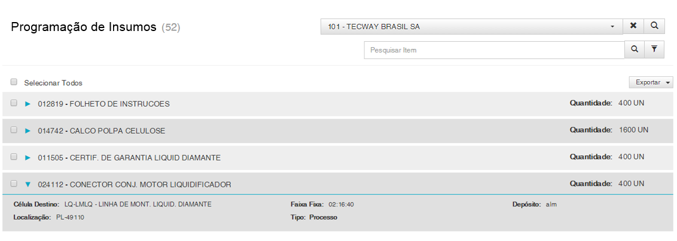Viewport: 677px width, 241px height.
Task: Clear the selected company with the X icon
Action: pyautogui.click(x=633, y=26)
